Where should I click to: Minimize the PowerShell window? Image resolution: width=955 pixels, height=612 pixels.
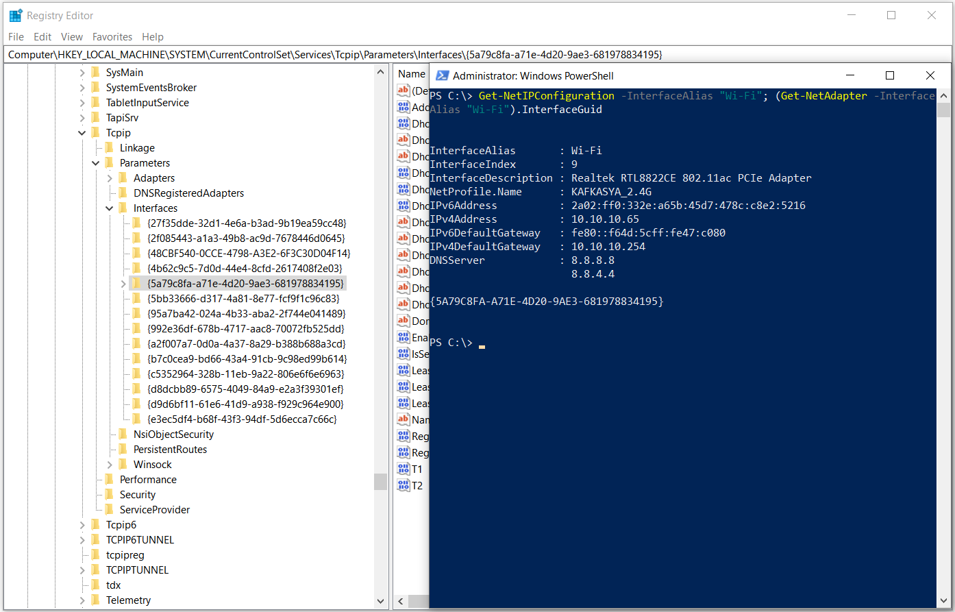click(x=849, y=75)
